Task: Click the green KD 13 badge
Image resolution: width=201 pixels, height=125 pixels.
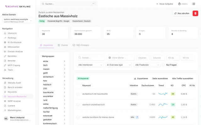Action: 173,105
